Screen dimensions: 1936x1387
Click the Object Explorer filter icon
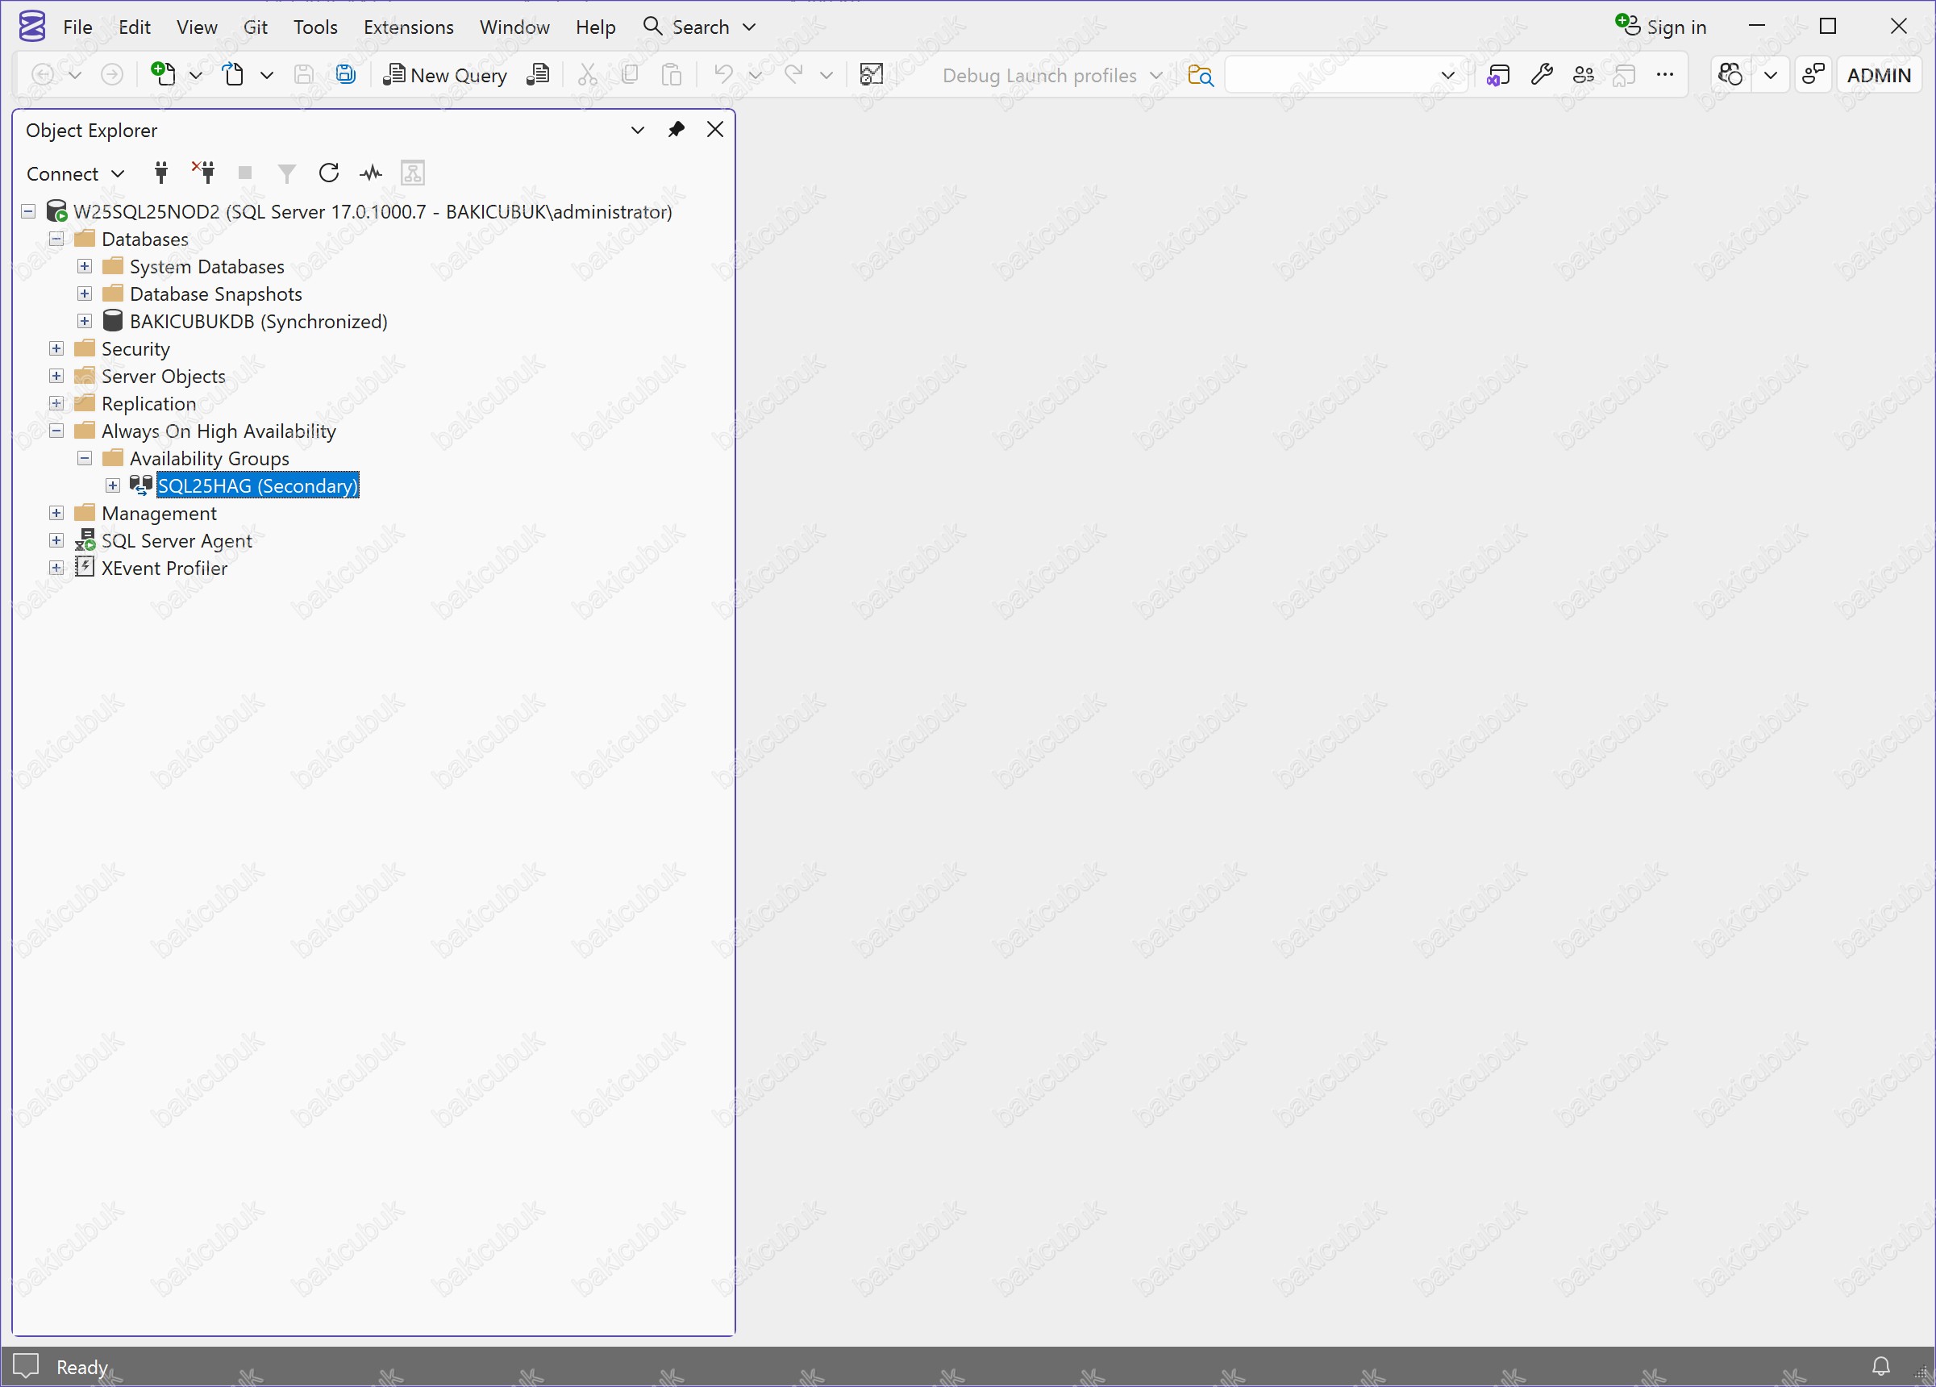tap(287, 173)
